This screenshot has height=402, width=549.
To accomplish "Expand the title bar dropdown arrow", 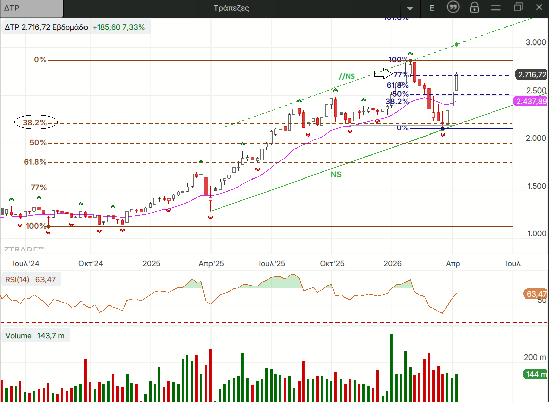I will [x=410, y=9].
